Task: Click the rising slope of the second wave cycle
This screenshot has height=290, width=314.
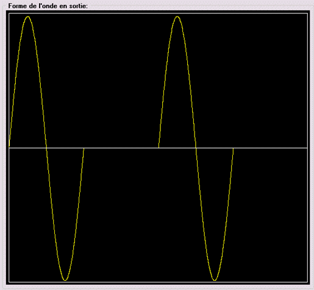Action: 165,77
